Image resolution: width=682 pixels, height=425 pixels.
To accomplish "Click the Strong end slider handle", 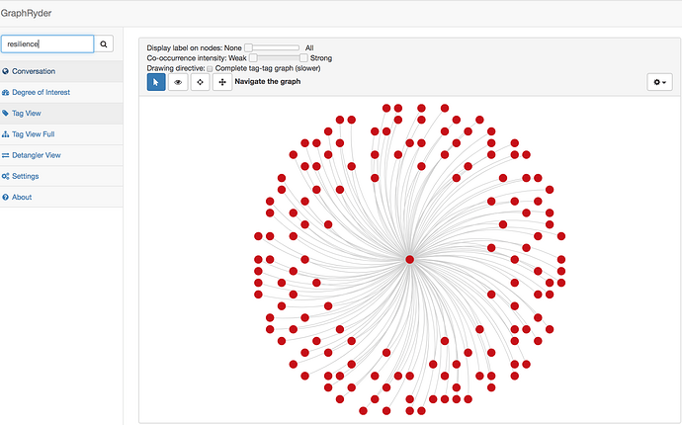I will pos(303,58).
